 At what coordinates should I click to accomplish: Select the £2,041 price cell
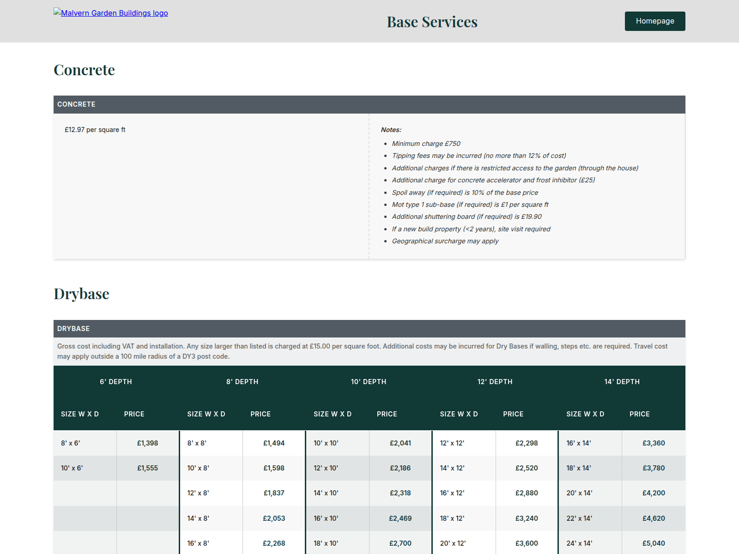coord(400,443)
